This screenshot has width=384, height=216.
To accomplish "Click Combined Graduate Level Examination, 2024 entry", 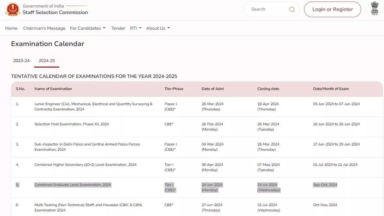I will pyautogui.click(x=73, y=185).
